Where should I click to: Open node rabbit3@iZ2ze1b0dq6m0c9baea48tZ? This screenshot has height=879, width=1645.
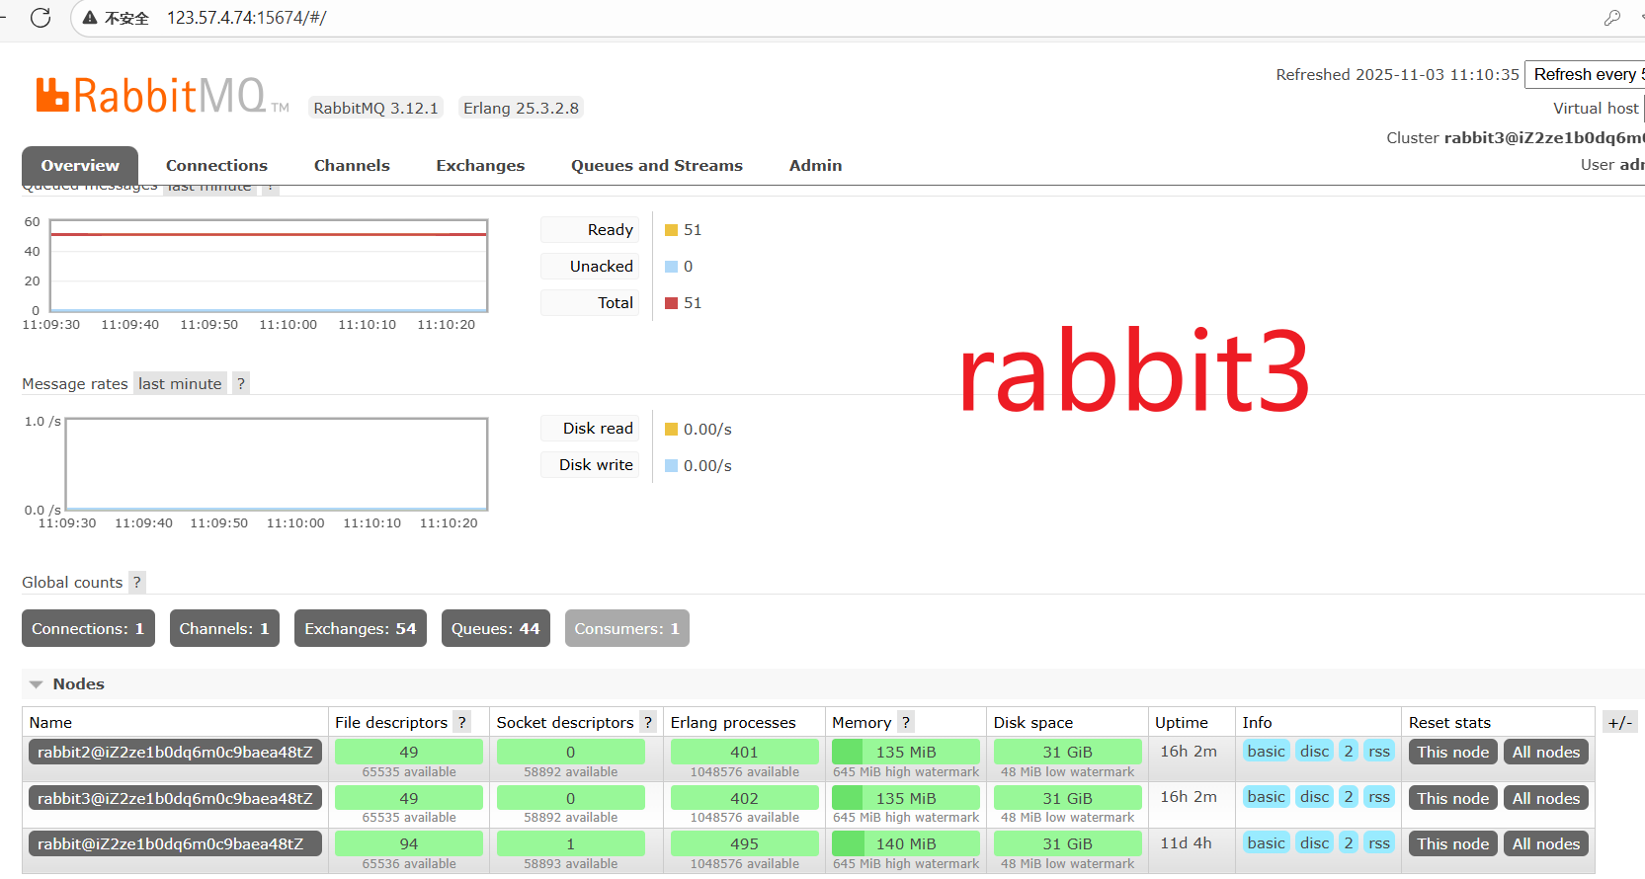tap(175, 798)
